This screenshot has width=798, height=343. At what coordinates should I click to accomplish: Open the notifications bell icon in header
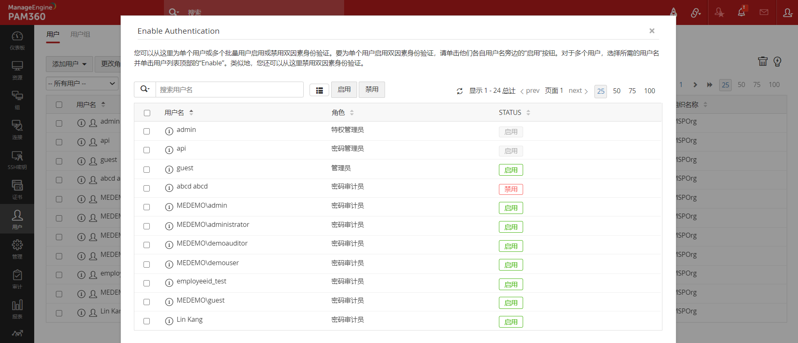tap(742, 12)
